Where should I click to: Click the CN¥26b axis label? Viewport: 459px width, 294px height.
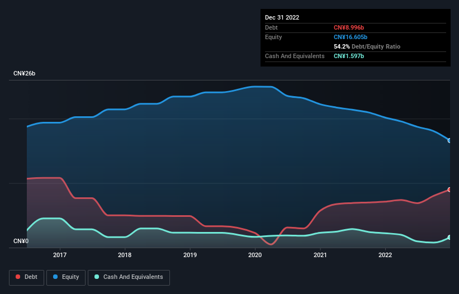click(24, 73)
